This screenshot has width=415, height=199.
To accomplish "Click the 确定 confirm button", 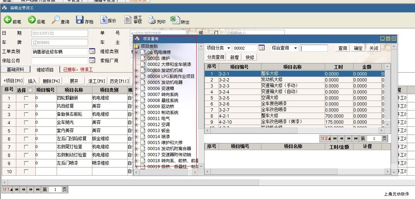I will pos(358,48).
